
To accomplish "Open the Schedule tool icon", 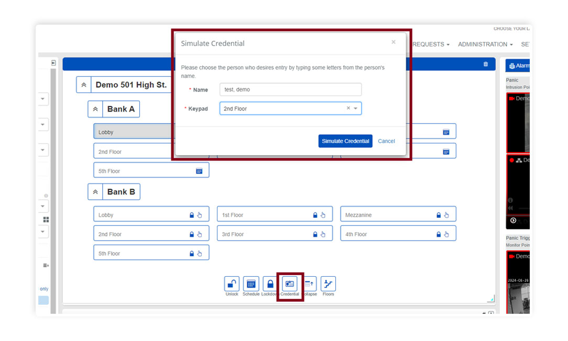I will (251, 284).
